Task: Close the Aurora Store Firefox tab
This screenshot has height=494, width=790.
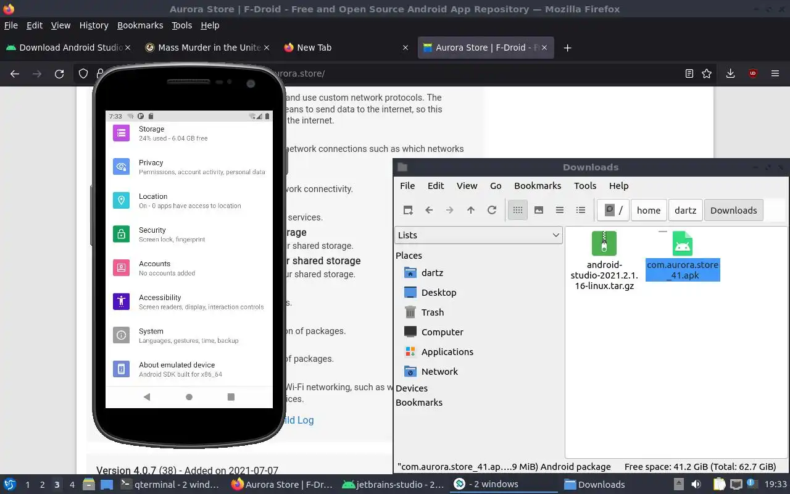Action: [545, 48]
